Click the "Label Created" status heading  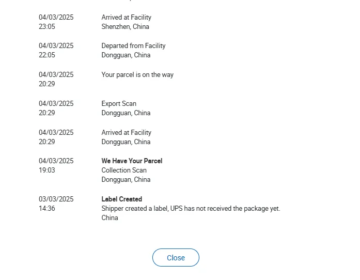[122, 199]
